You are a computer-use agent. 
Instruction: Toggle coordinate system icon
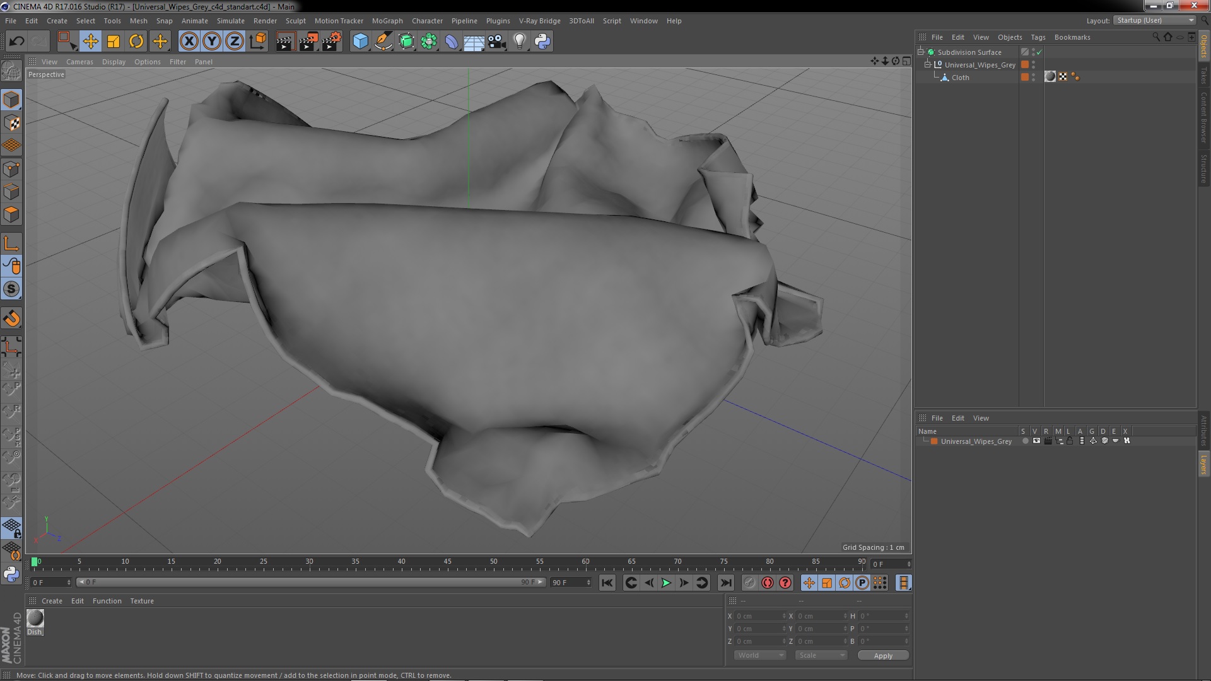[x=258, y=42]
